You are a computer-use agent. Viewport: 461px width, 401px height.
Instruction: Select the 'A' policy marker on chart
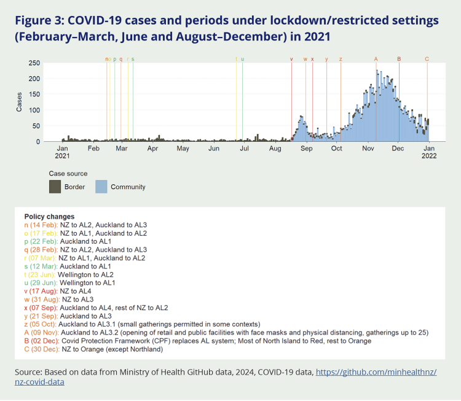376,59
